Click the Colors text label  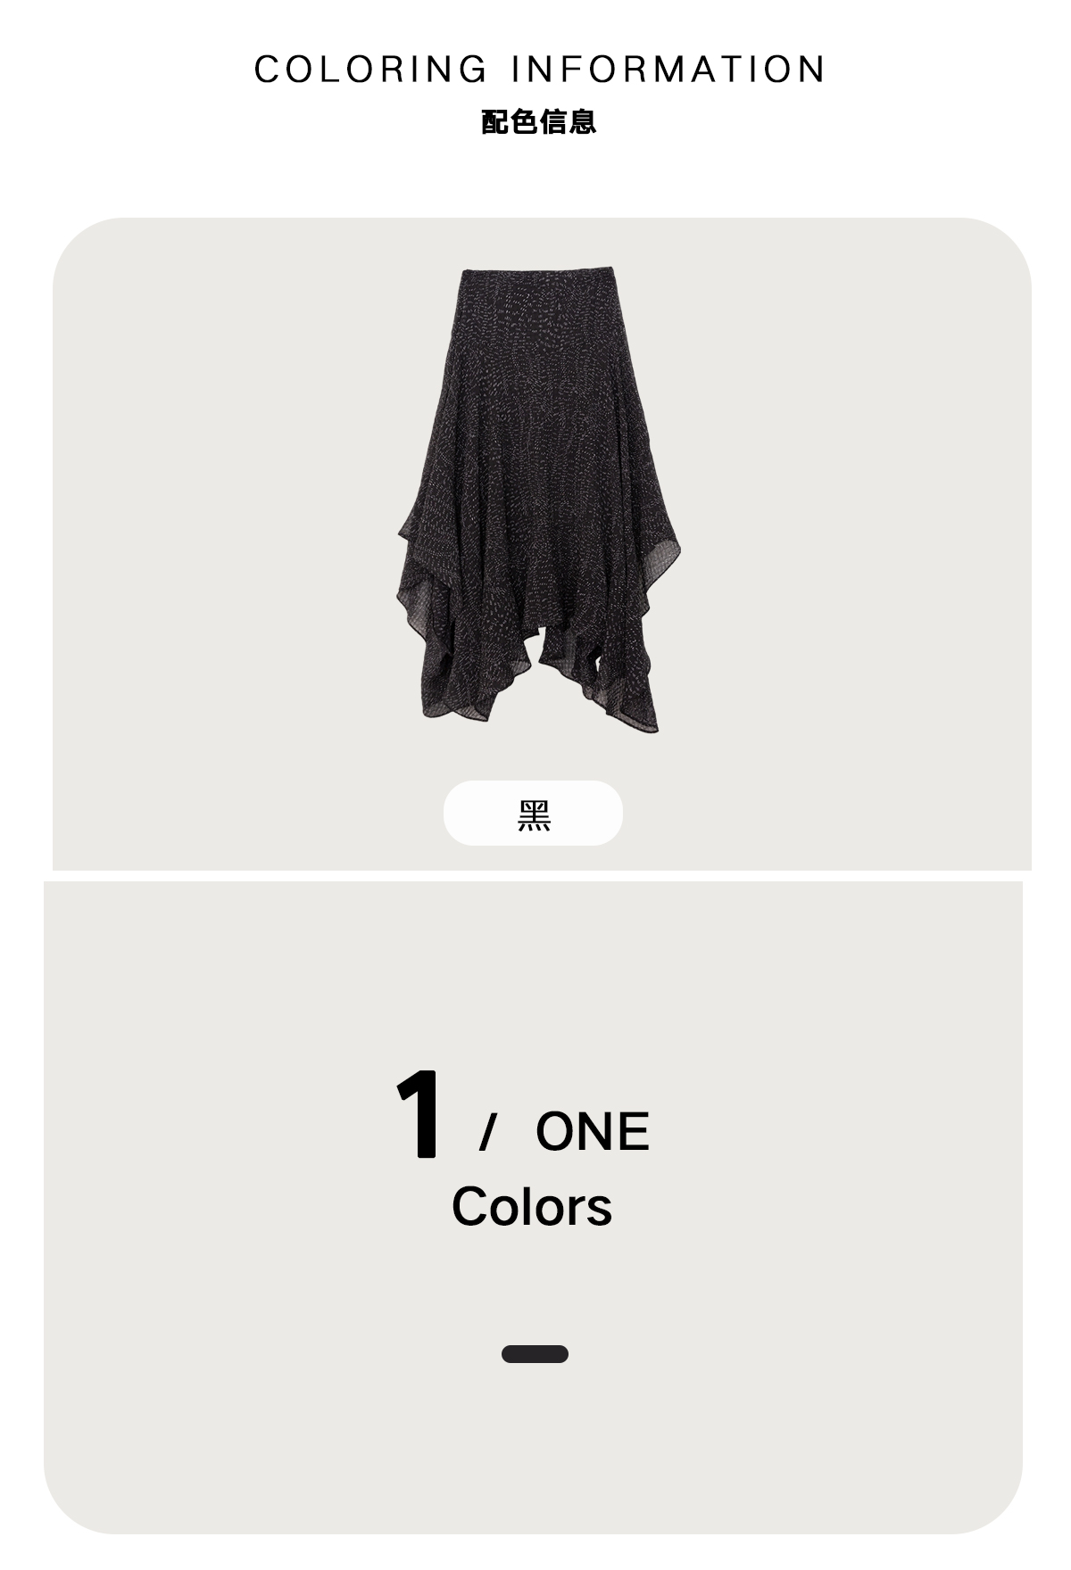[x=532, y=1207]
